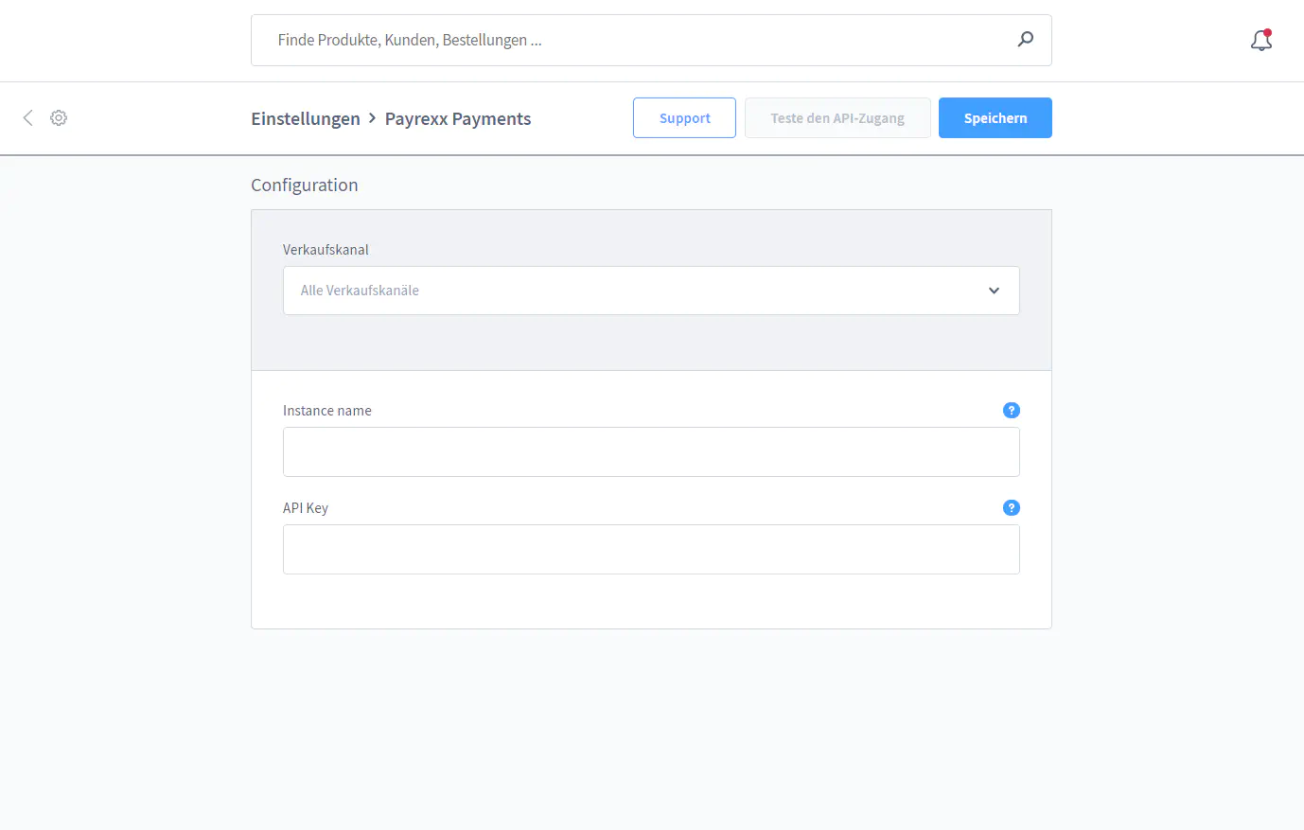This screenshot has width=1304, height=830.
Task: Click the Teste den API-Zugang button
Action: click(837, 118)
